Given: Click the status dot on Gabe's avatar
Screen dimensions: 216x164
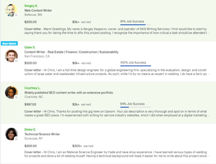Looking at the screenshot, I should click(16, 61).
